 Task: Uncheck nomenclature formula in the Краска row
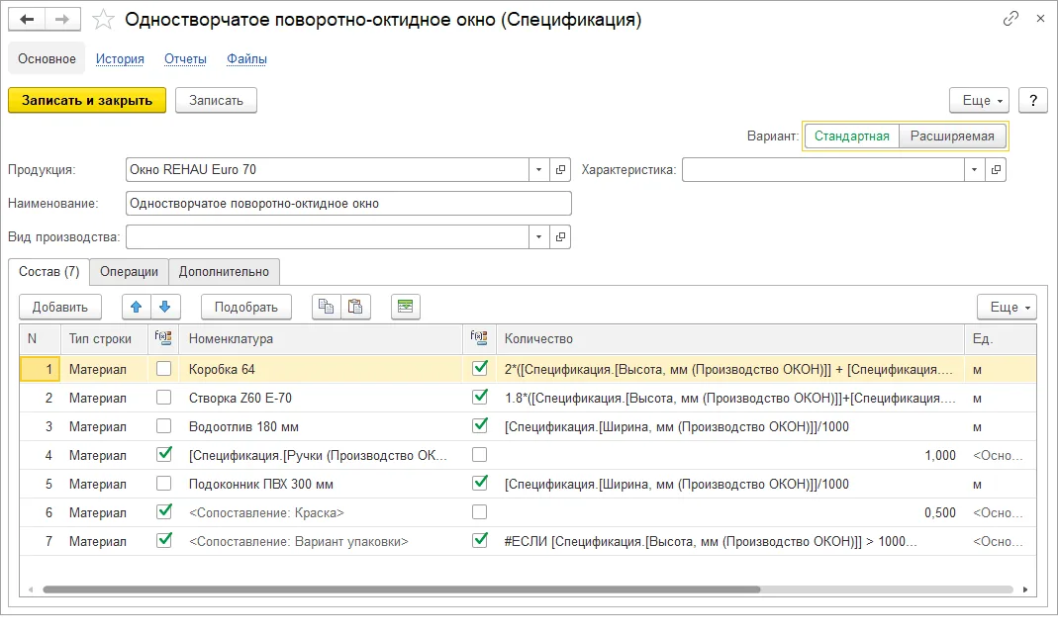pyautogui.click(x=164, y=512)
